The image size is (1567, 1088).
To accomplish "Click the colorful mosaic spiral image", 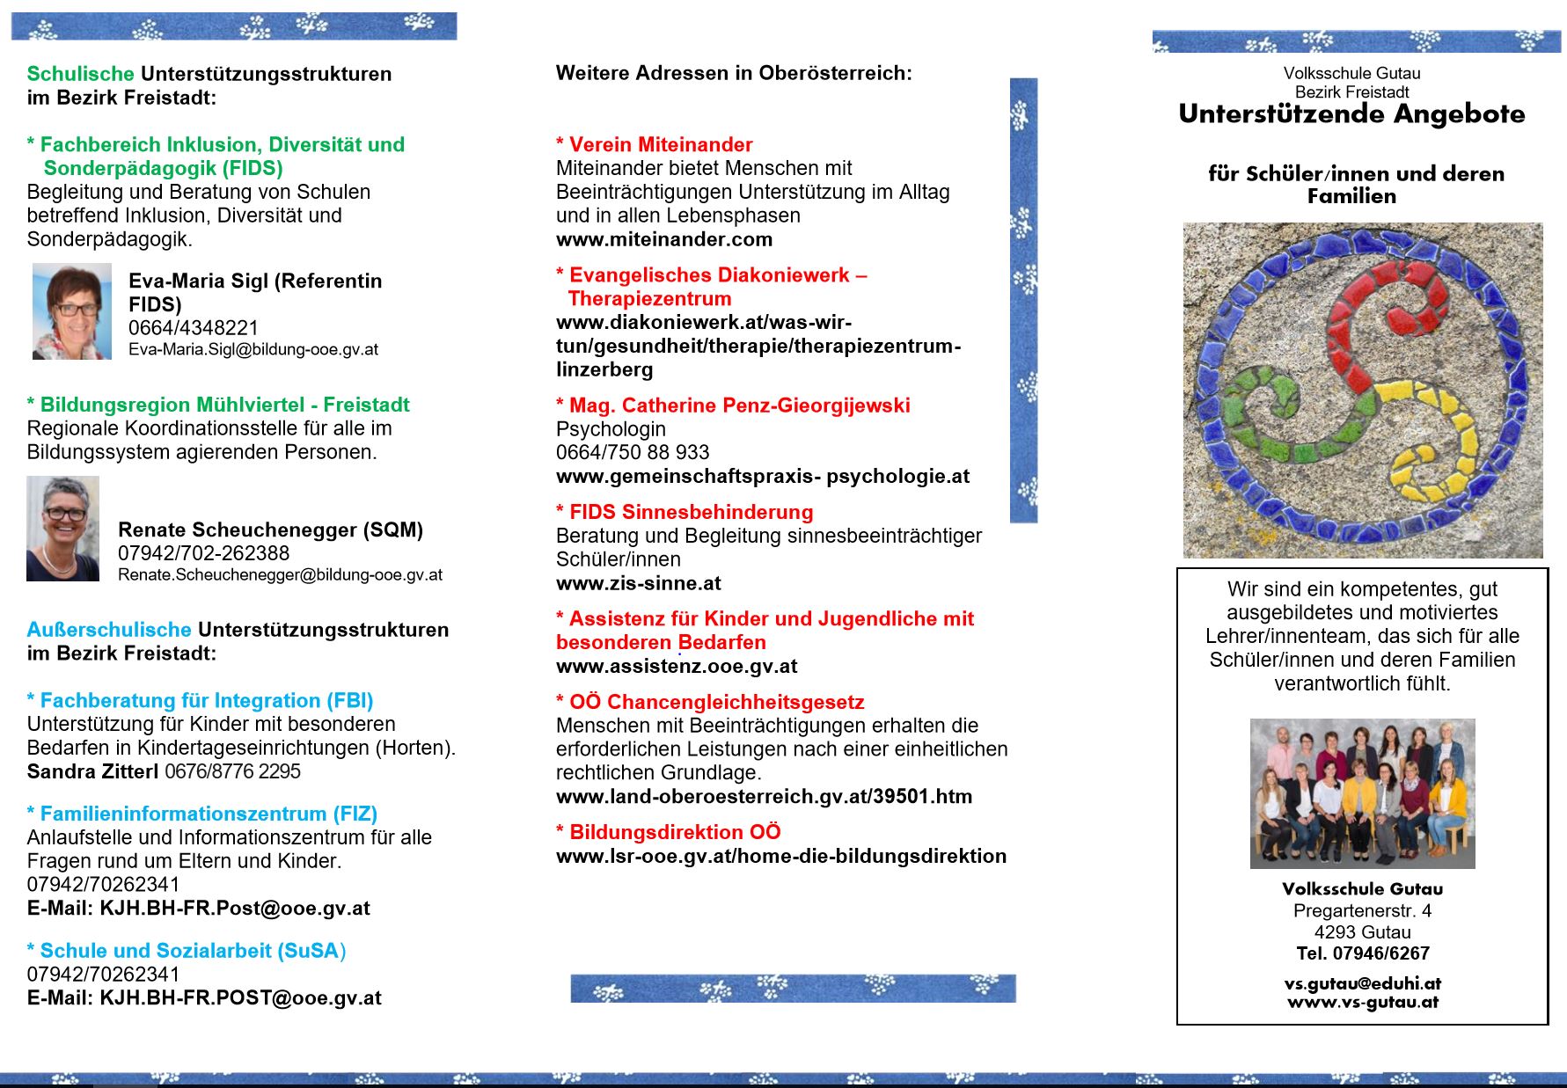I will pyautogui.click(x=1362, y=391).
